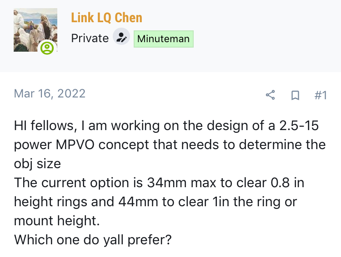Click the Private rank title
The image size is (341, 257).
(90, 39)
